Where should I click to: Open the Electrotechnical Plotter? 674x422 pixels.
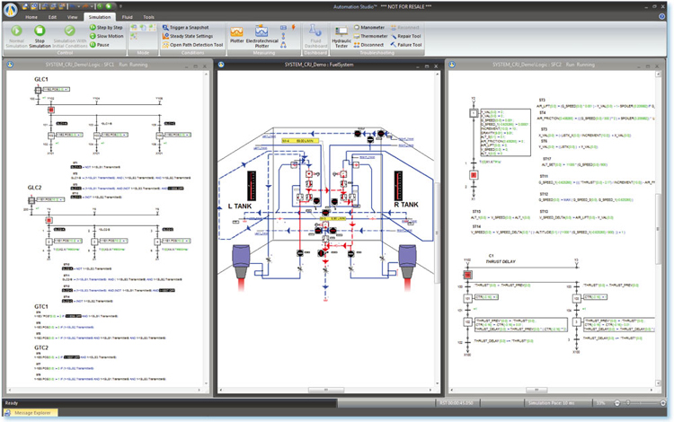(263, 35)
